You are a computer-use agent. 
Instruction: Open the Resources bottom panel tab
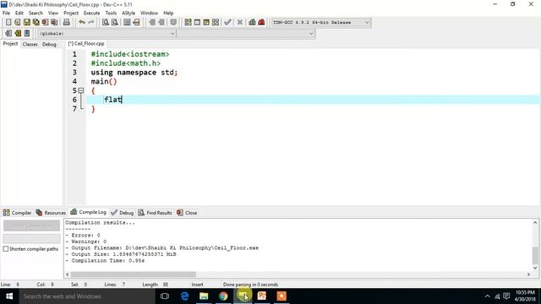(51, 213)
